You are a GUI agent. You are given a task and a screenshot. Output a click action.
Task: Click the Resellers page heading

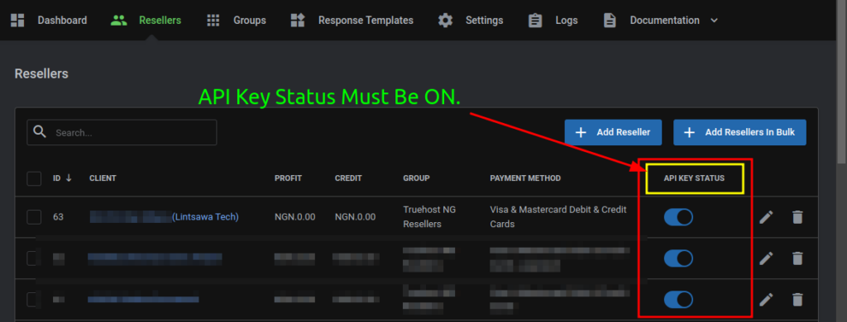[x=41, y=73]
